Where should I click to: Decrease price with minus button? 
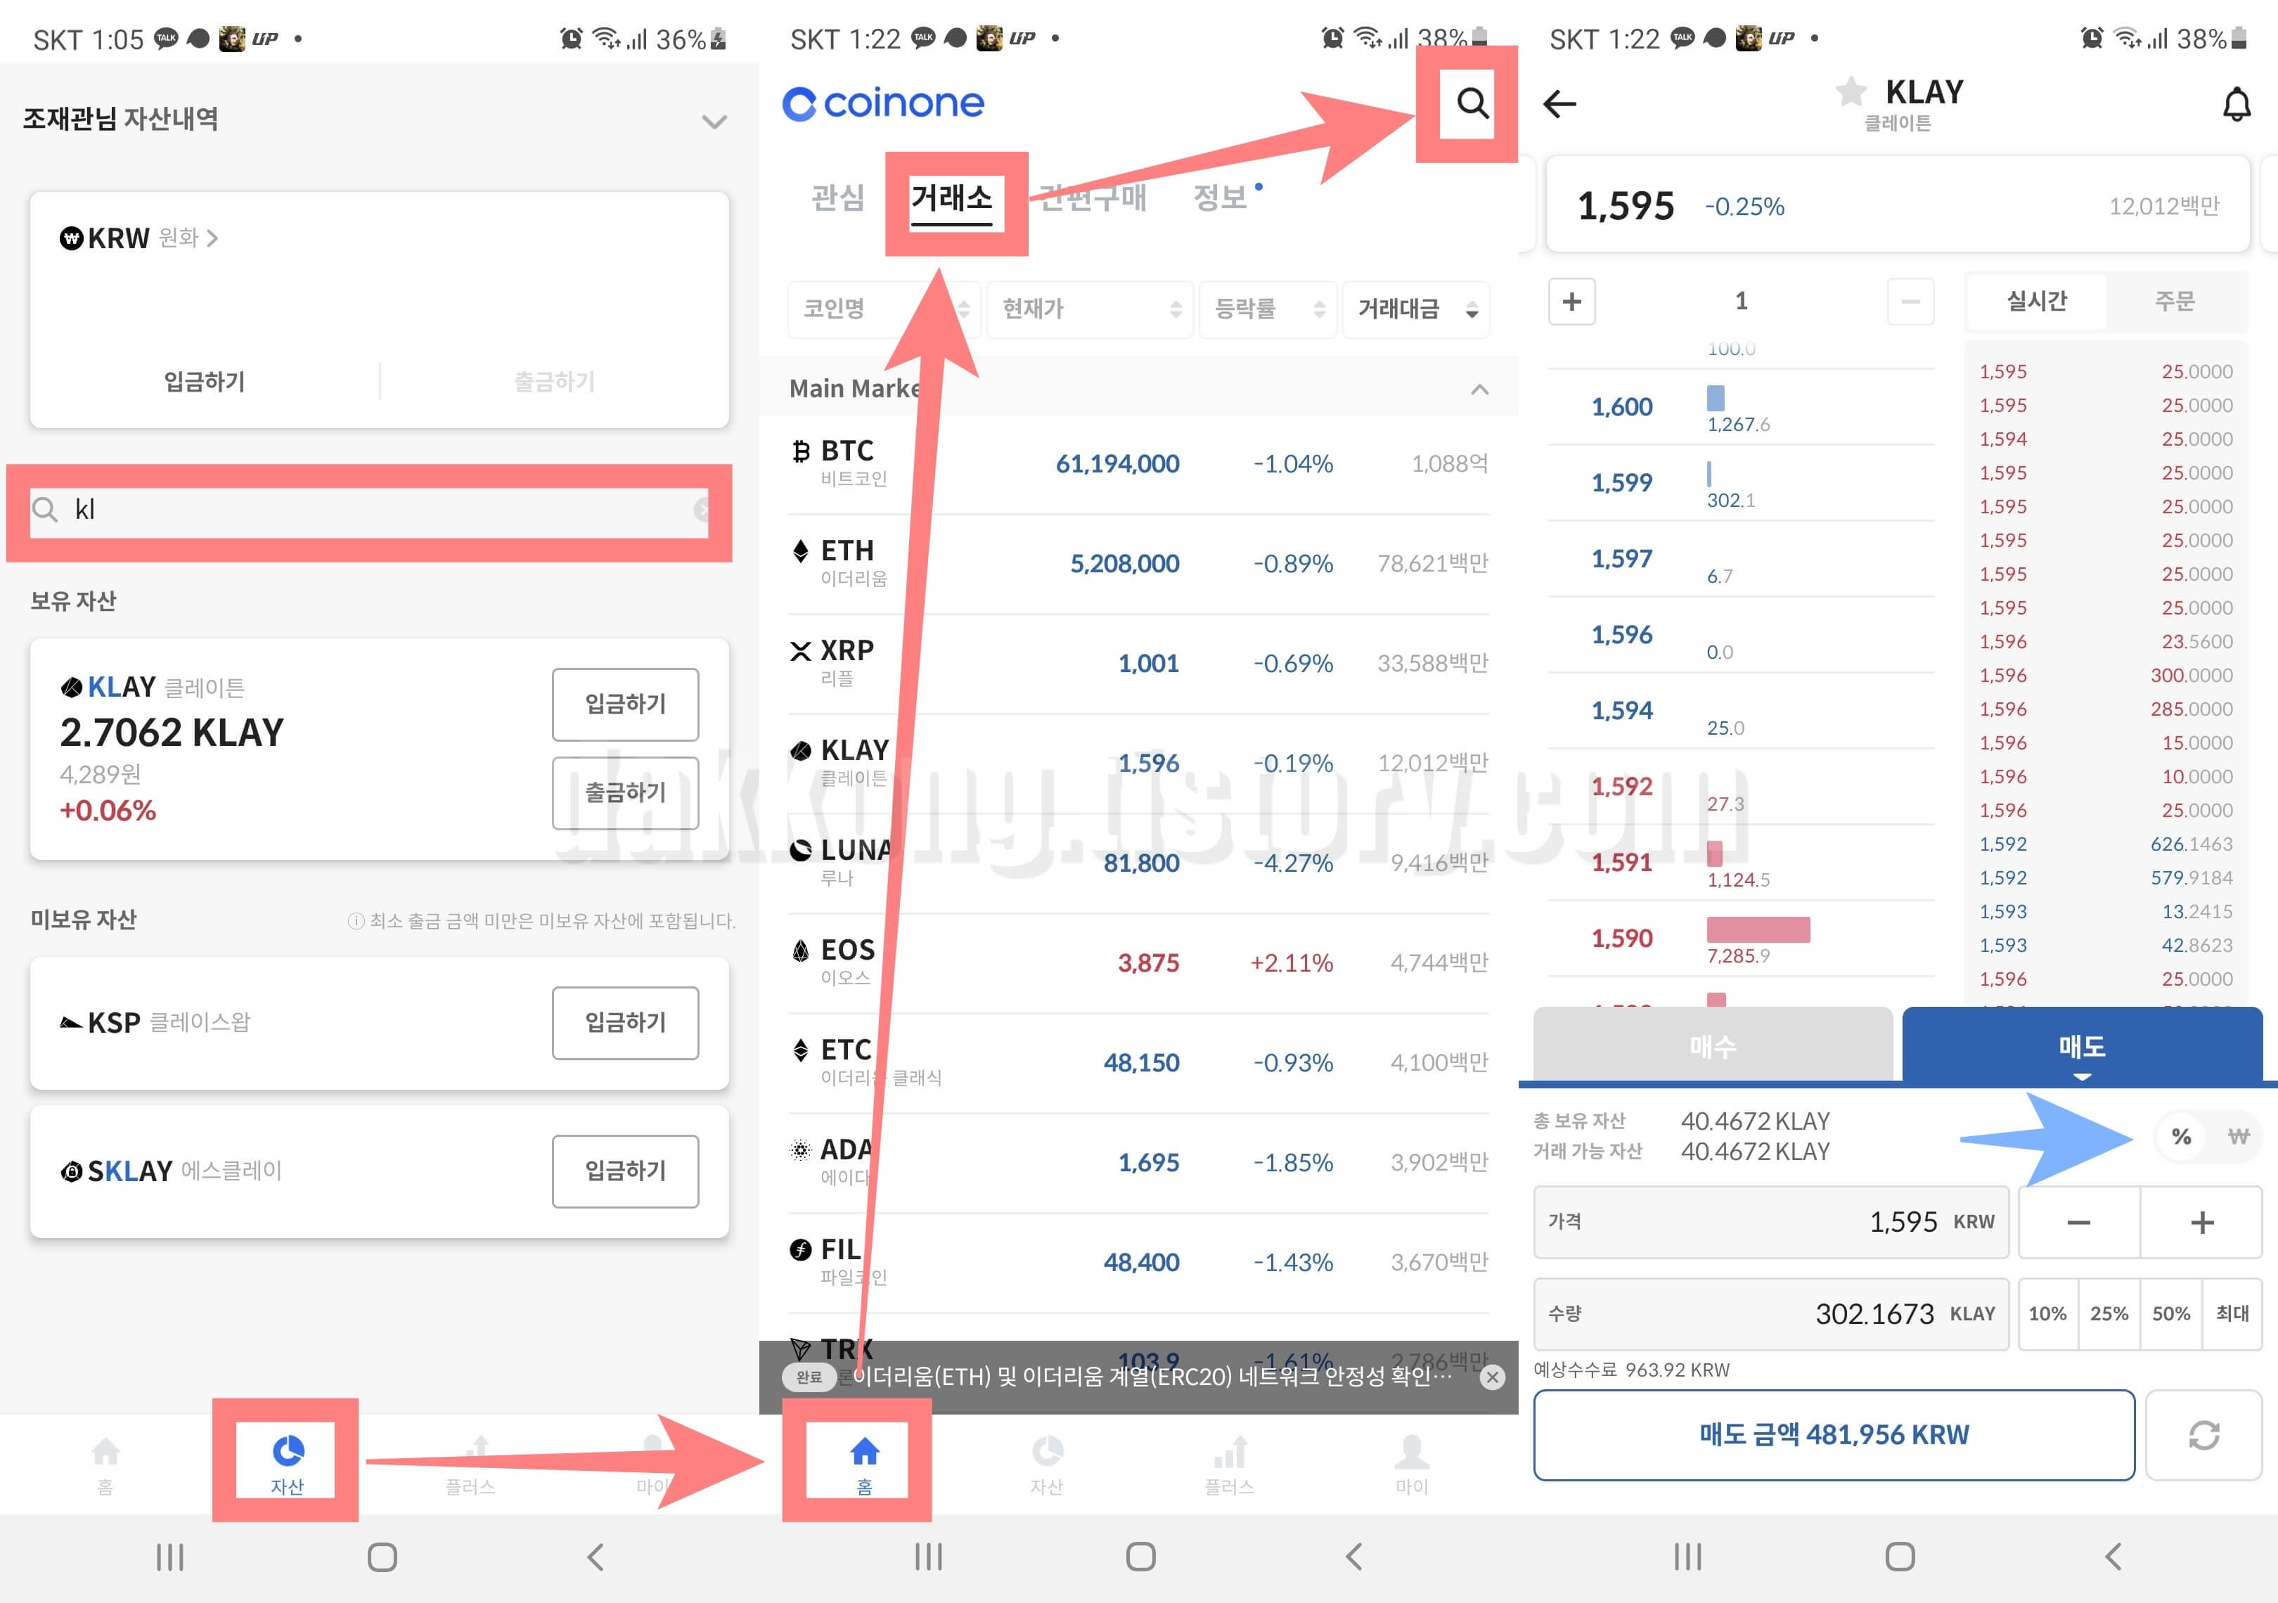point(2078,1222)
